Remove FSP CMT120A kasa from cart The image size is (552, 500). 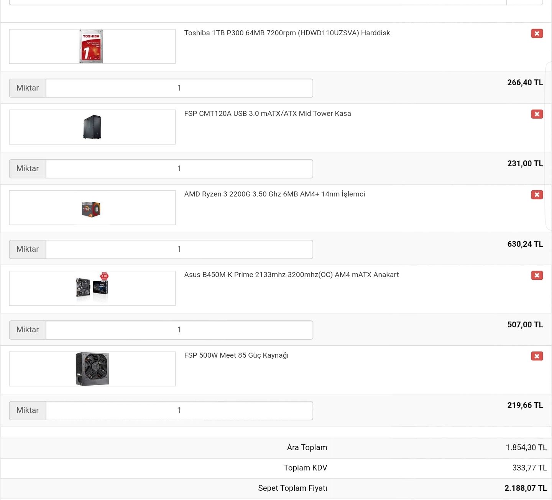click(537, 114)
